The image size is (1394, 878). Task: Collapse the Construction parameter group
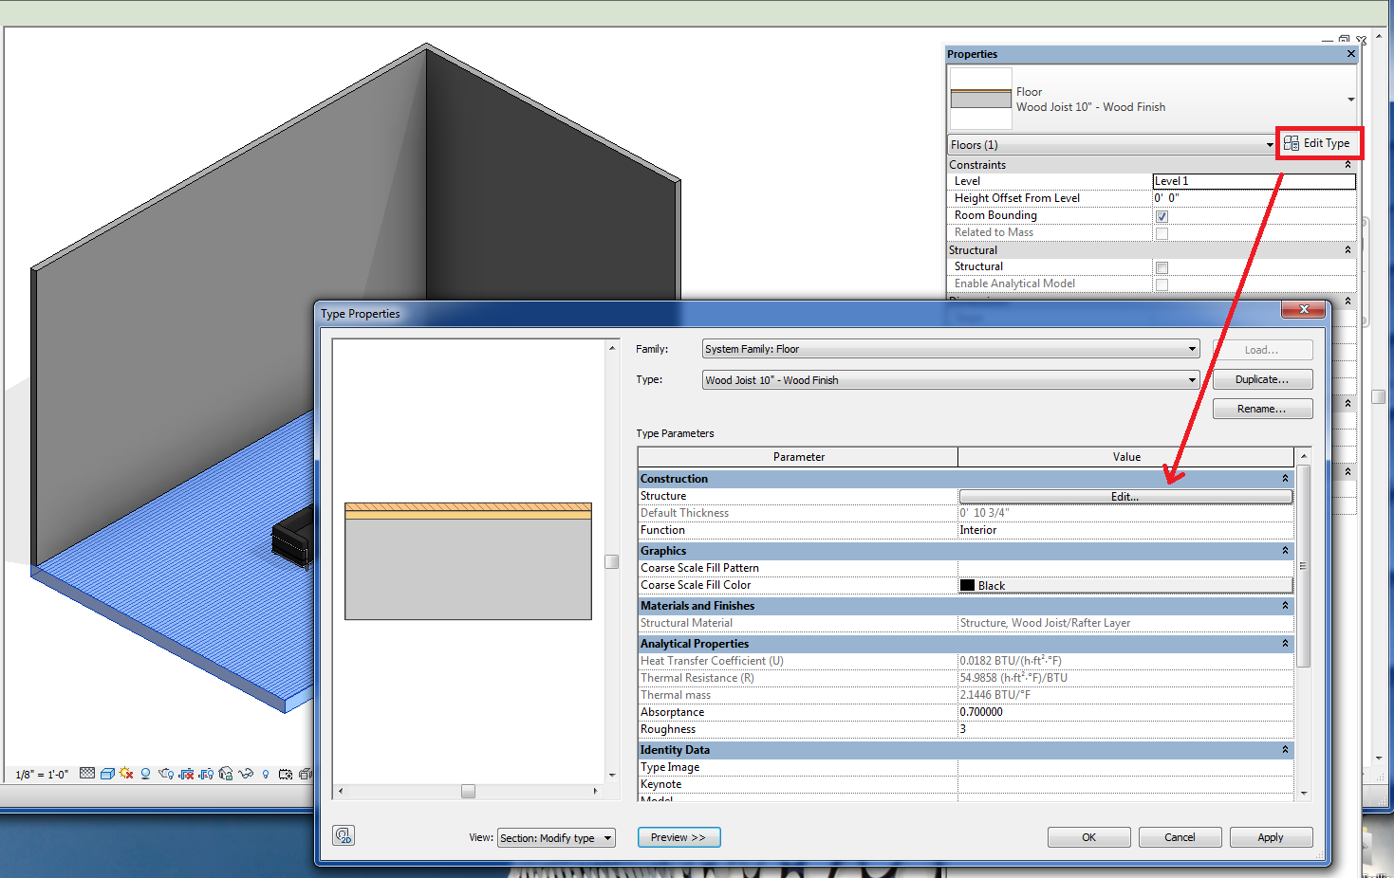pyautogui.click(x=1285, y=479)
